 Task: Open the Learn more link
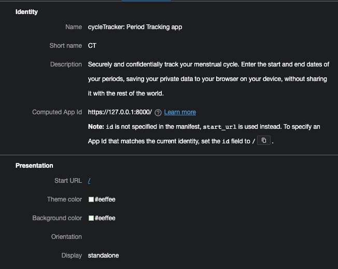click(180, 112)
